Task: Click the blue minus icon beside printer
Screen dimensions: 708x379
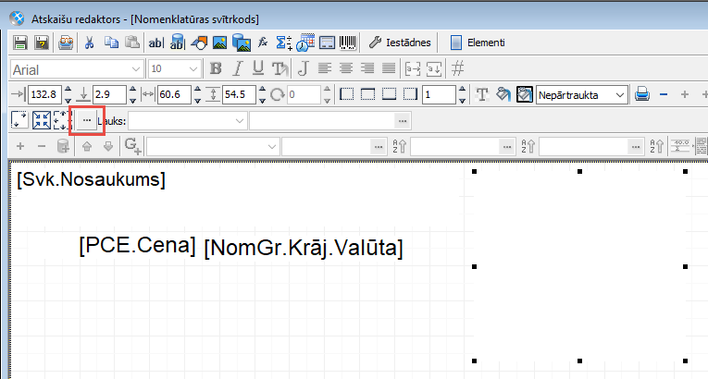Action: click(x=664, y=94)
